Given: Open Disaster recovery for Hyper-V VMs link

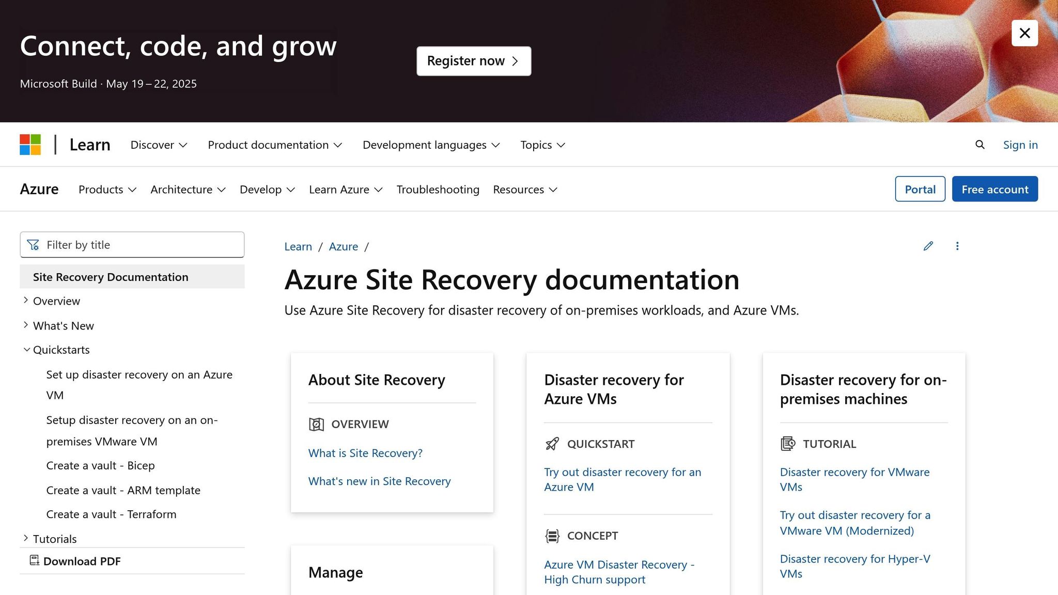Looking at the screenshot, I should click(855, 566).
